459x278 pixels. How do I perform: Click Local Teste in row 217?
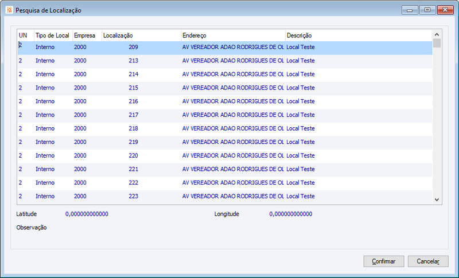300,115
